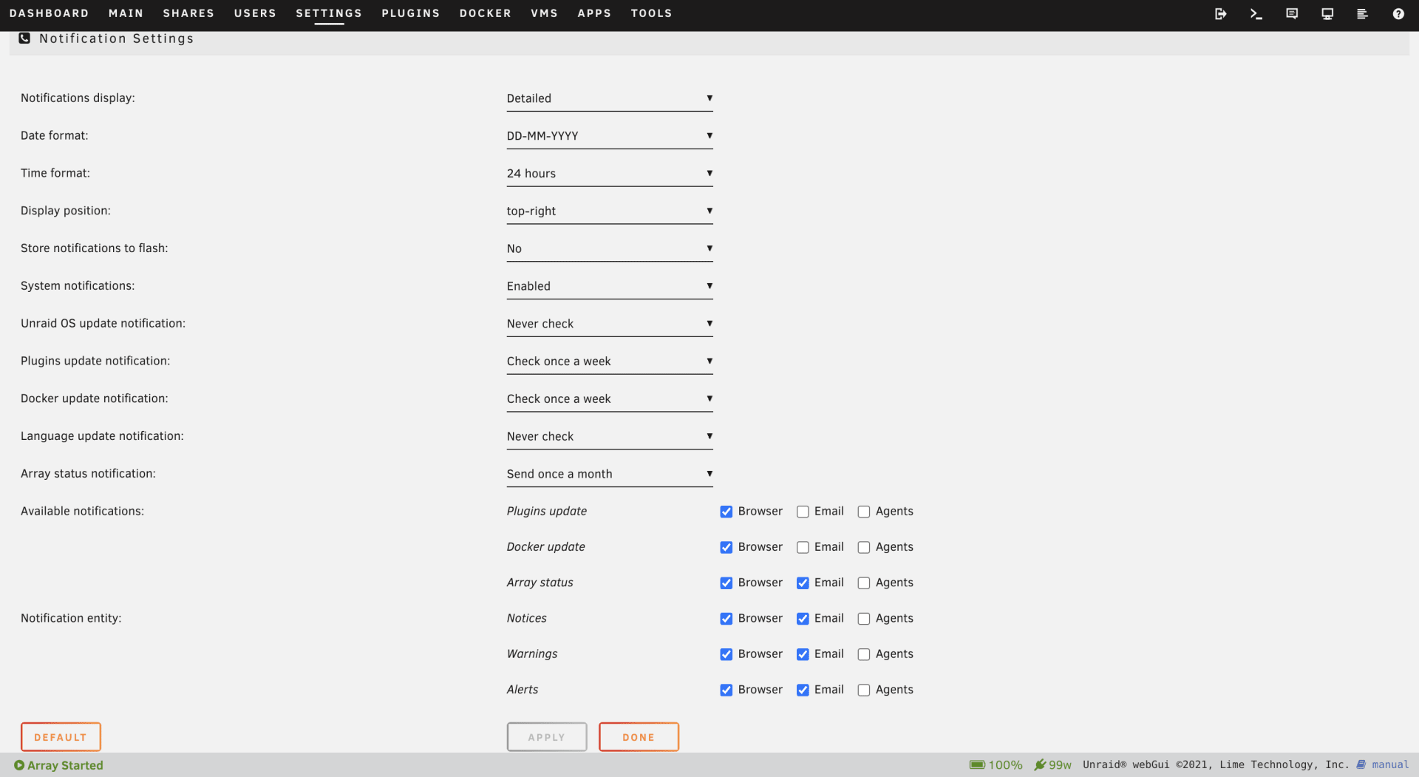
Task: Open the Shares menu
Action: 188,13
